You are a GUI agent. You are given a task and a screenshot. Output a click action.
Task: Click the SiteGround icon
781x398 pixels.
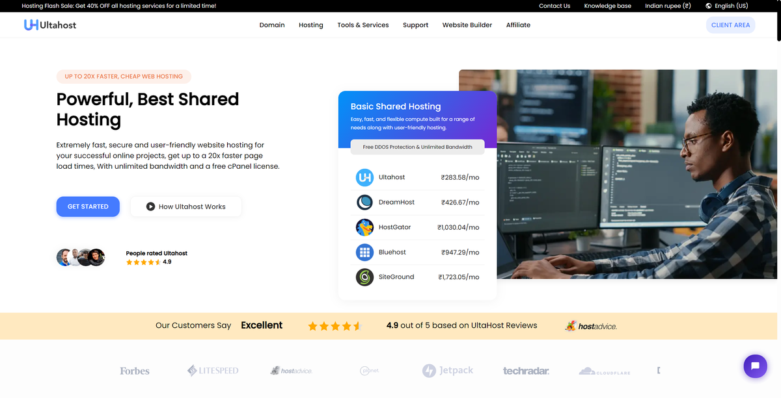coord(364,277)
